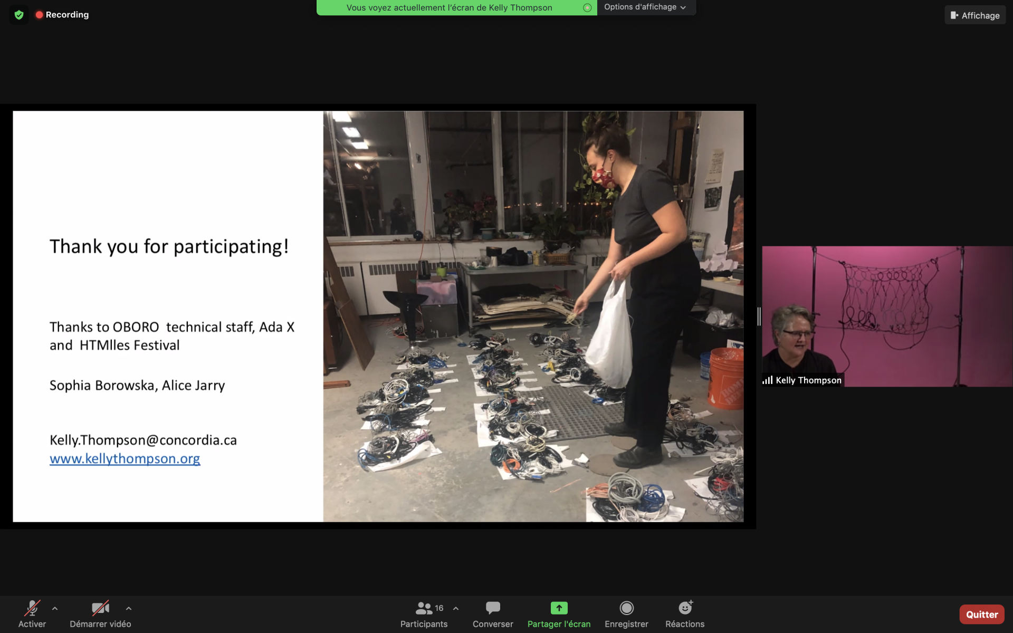Click the signal strength bars icon beside Kelly Thompson
1013x633 pixels.
tap(768, 380)
